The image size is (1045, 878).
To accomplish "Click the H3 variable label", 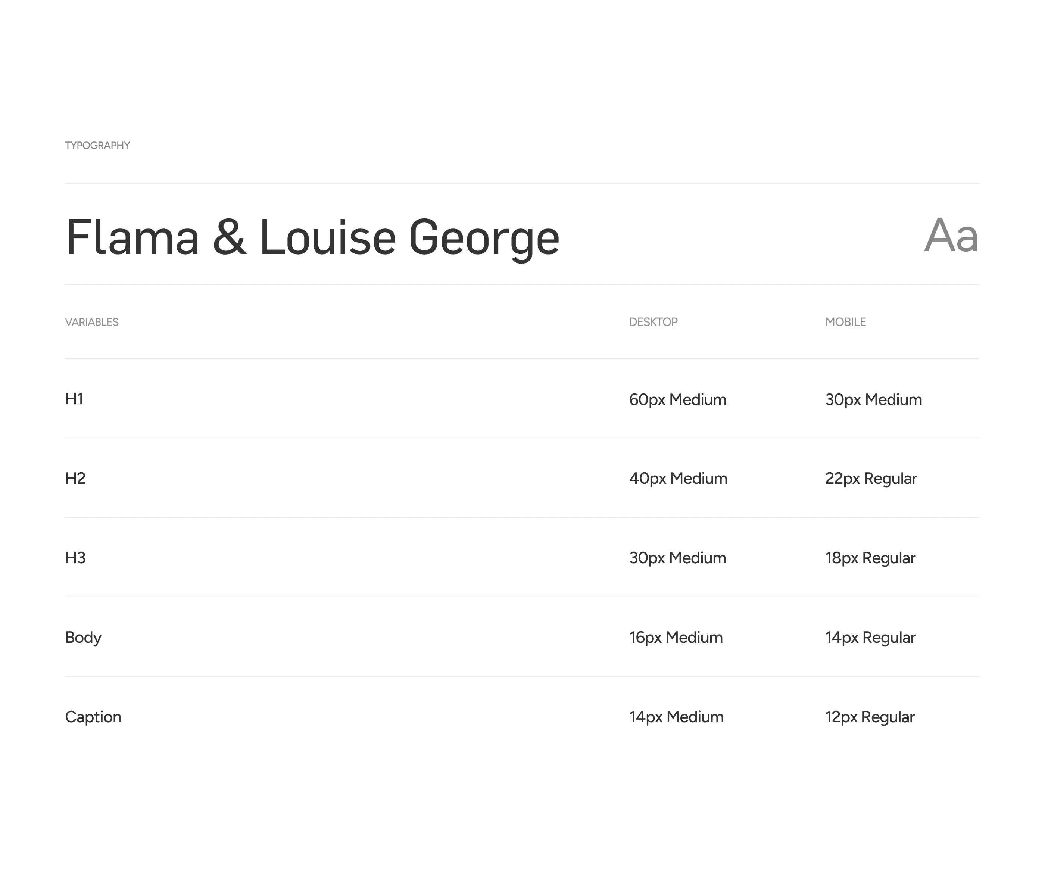I will (x=75, y=558).
